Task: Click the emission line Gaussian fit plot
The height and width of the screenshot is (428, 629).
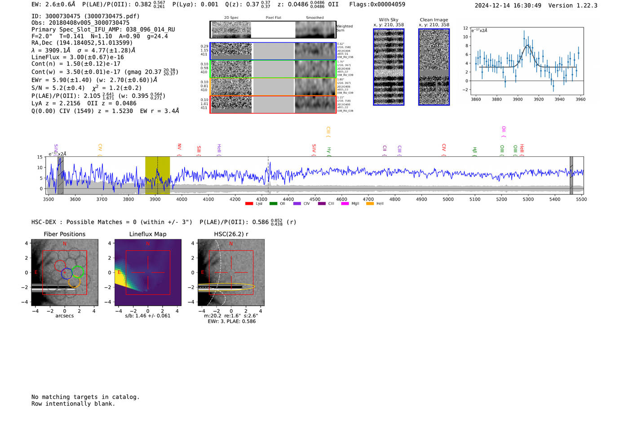Action: pos(527,61)
